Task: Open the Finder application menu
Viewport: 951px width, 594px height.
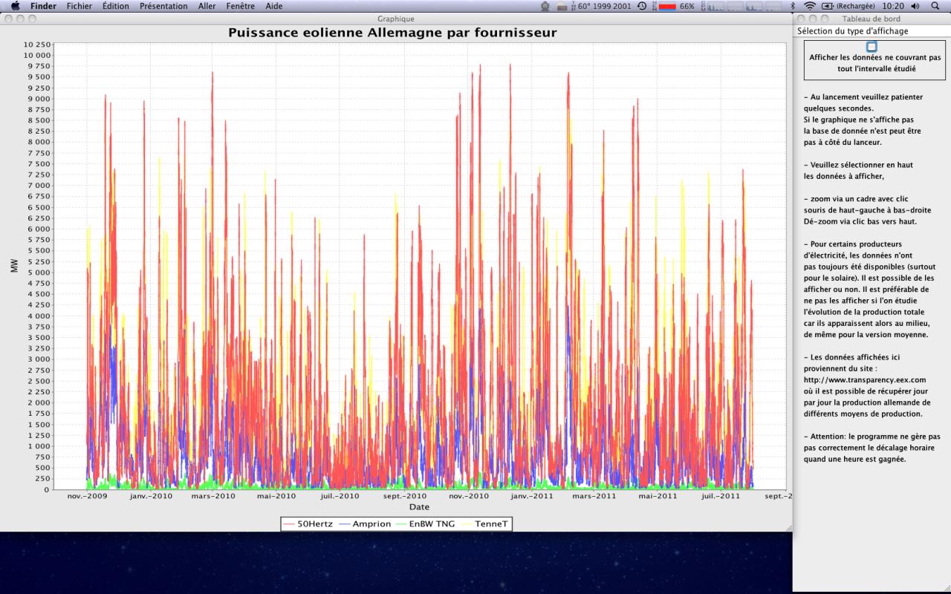Action: [x=43, y=6]
